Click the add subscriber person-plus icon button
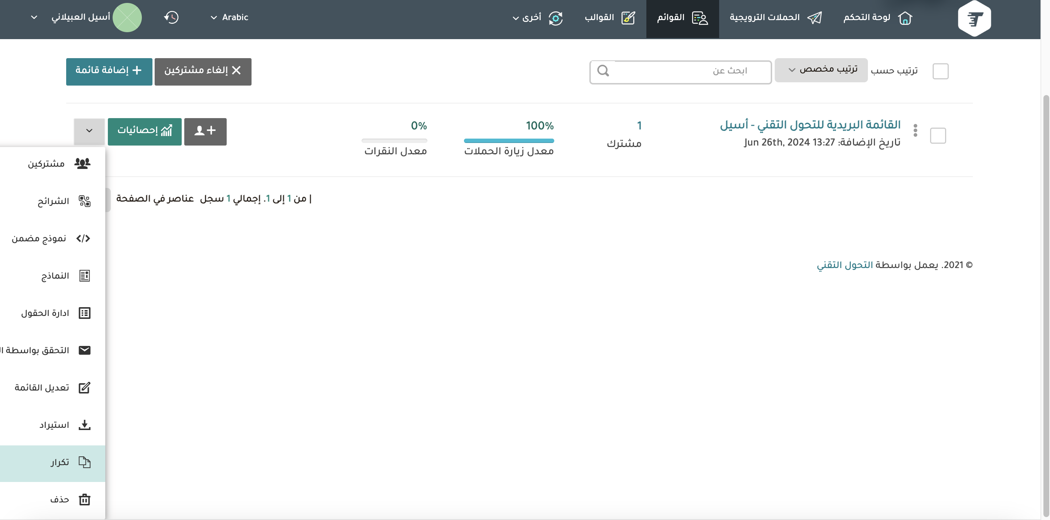The width and height of the screenshot is (1050, 520). click(205, 131)
